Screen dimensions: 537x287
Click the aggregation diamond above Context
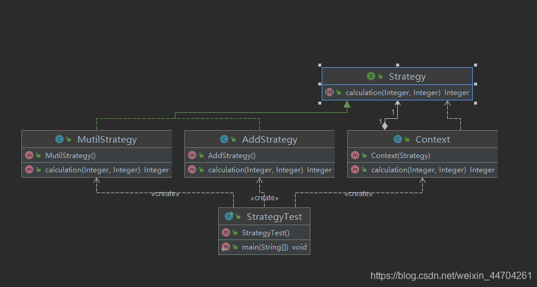pos(385,125)
